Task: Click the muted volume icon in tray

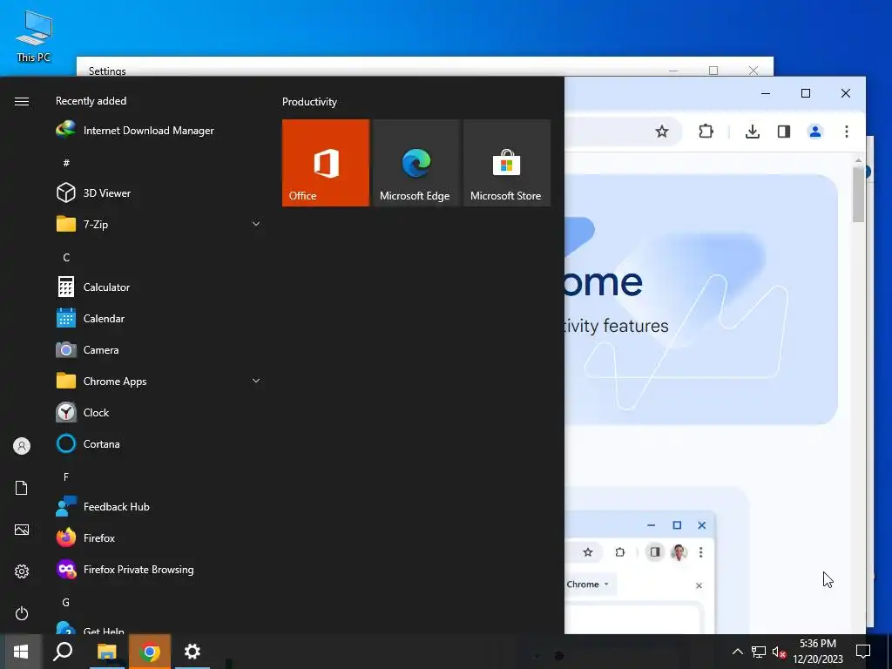Action: (x=779, y=652)
